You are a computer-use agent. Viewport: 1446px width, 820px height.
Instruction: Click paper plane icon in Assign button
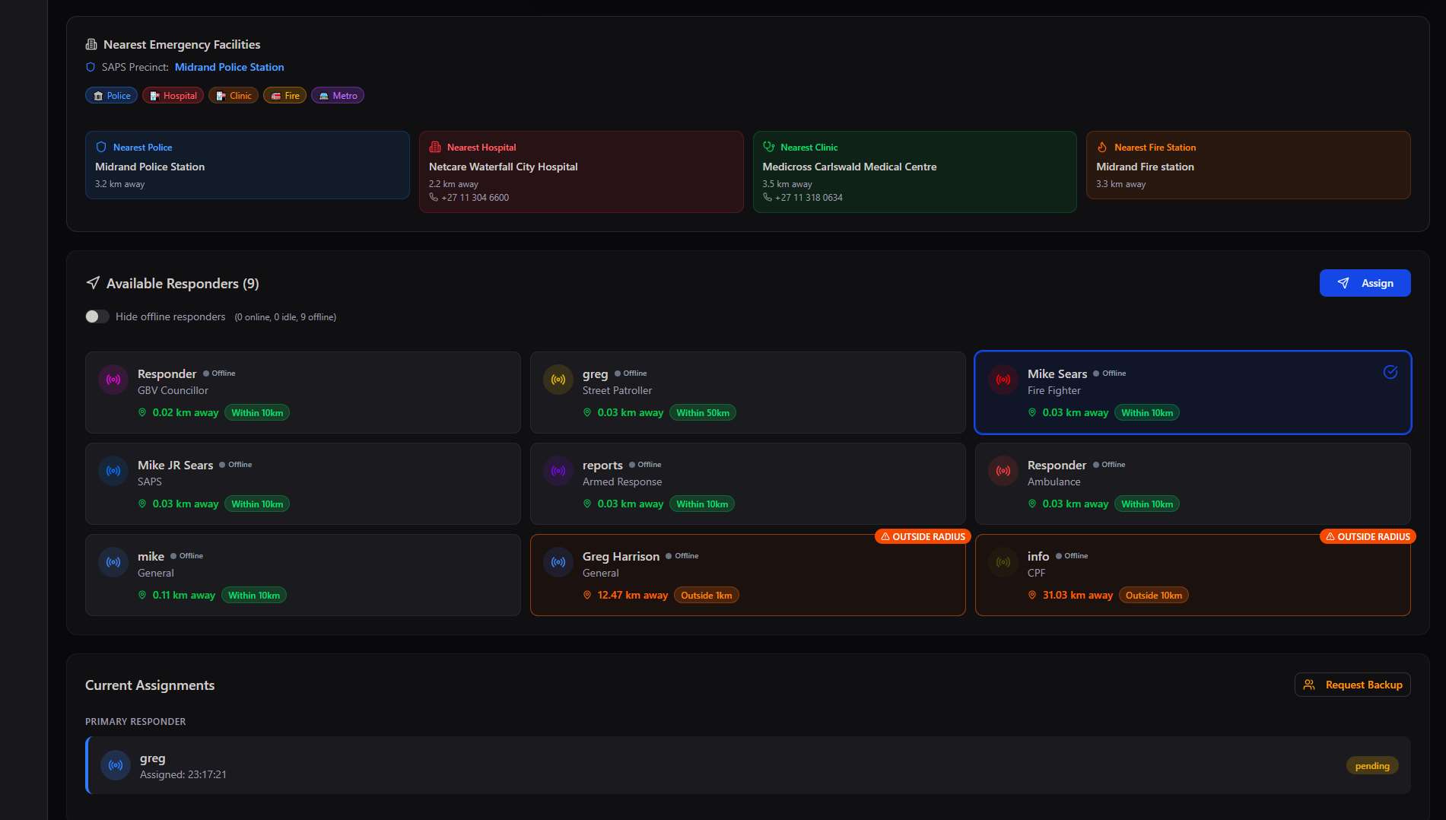tap(1343, 283)
